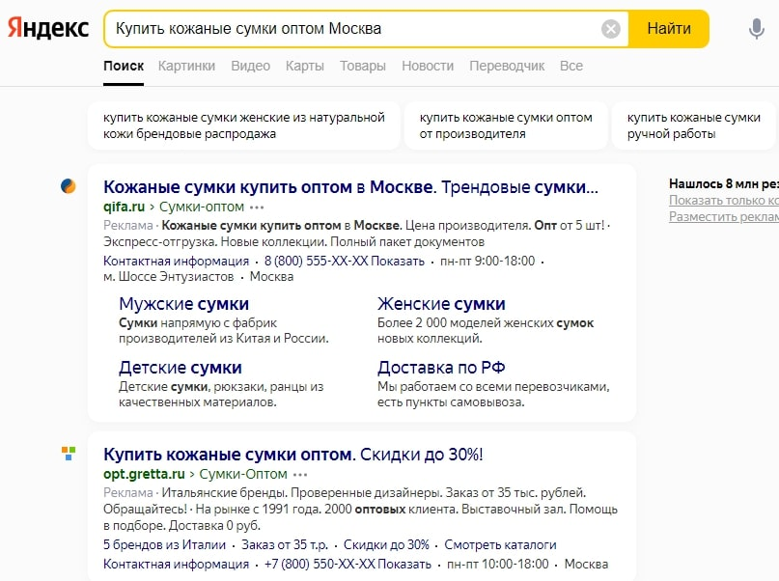Viewport: 779px width, 581px height.
Task: Open the qifa.ru 'Сумки-оптом' breadcrumb link
Action: 202,207
